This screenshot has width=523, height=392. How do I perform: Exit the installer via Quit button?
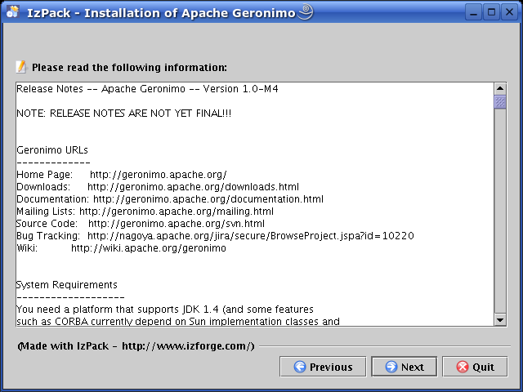(476, 367)
